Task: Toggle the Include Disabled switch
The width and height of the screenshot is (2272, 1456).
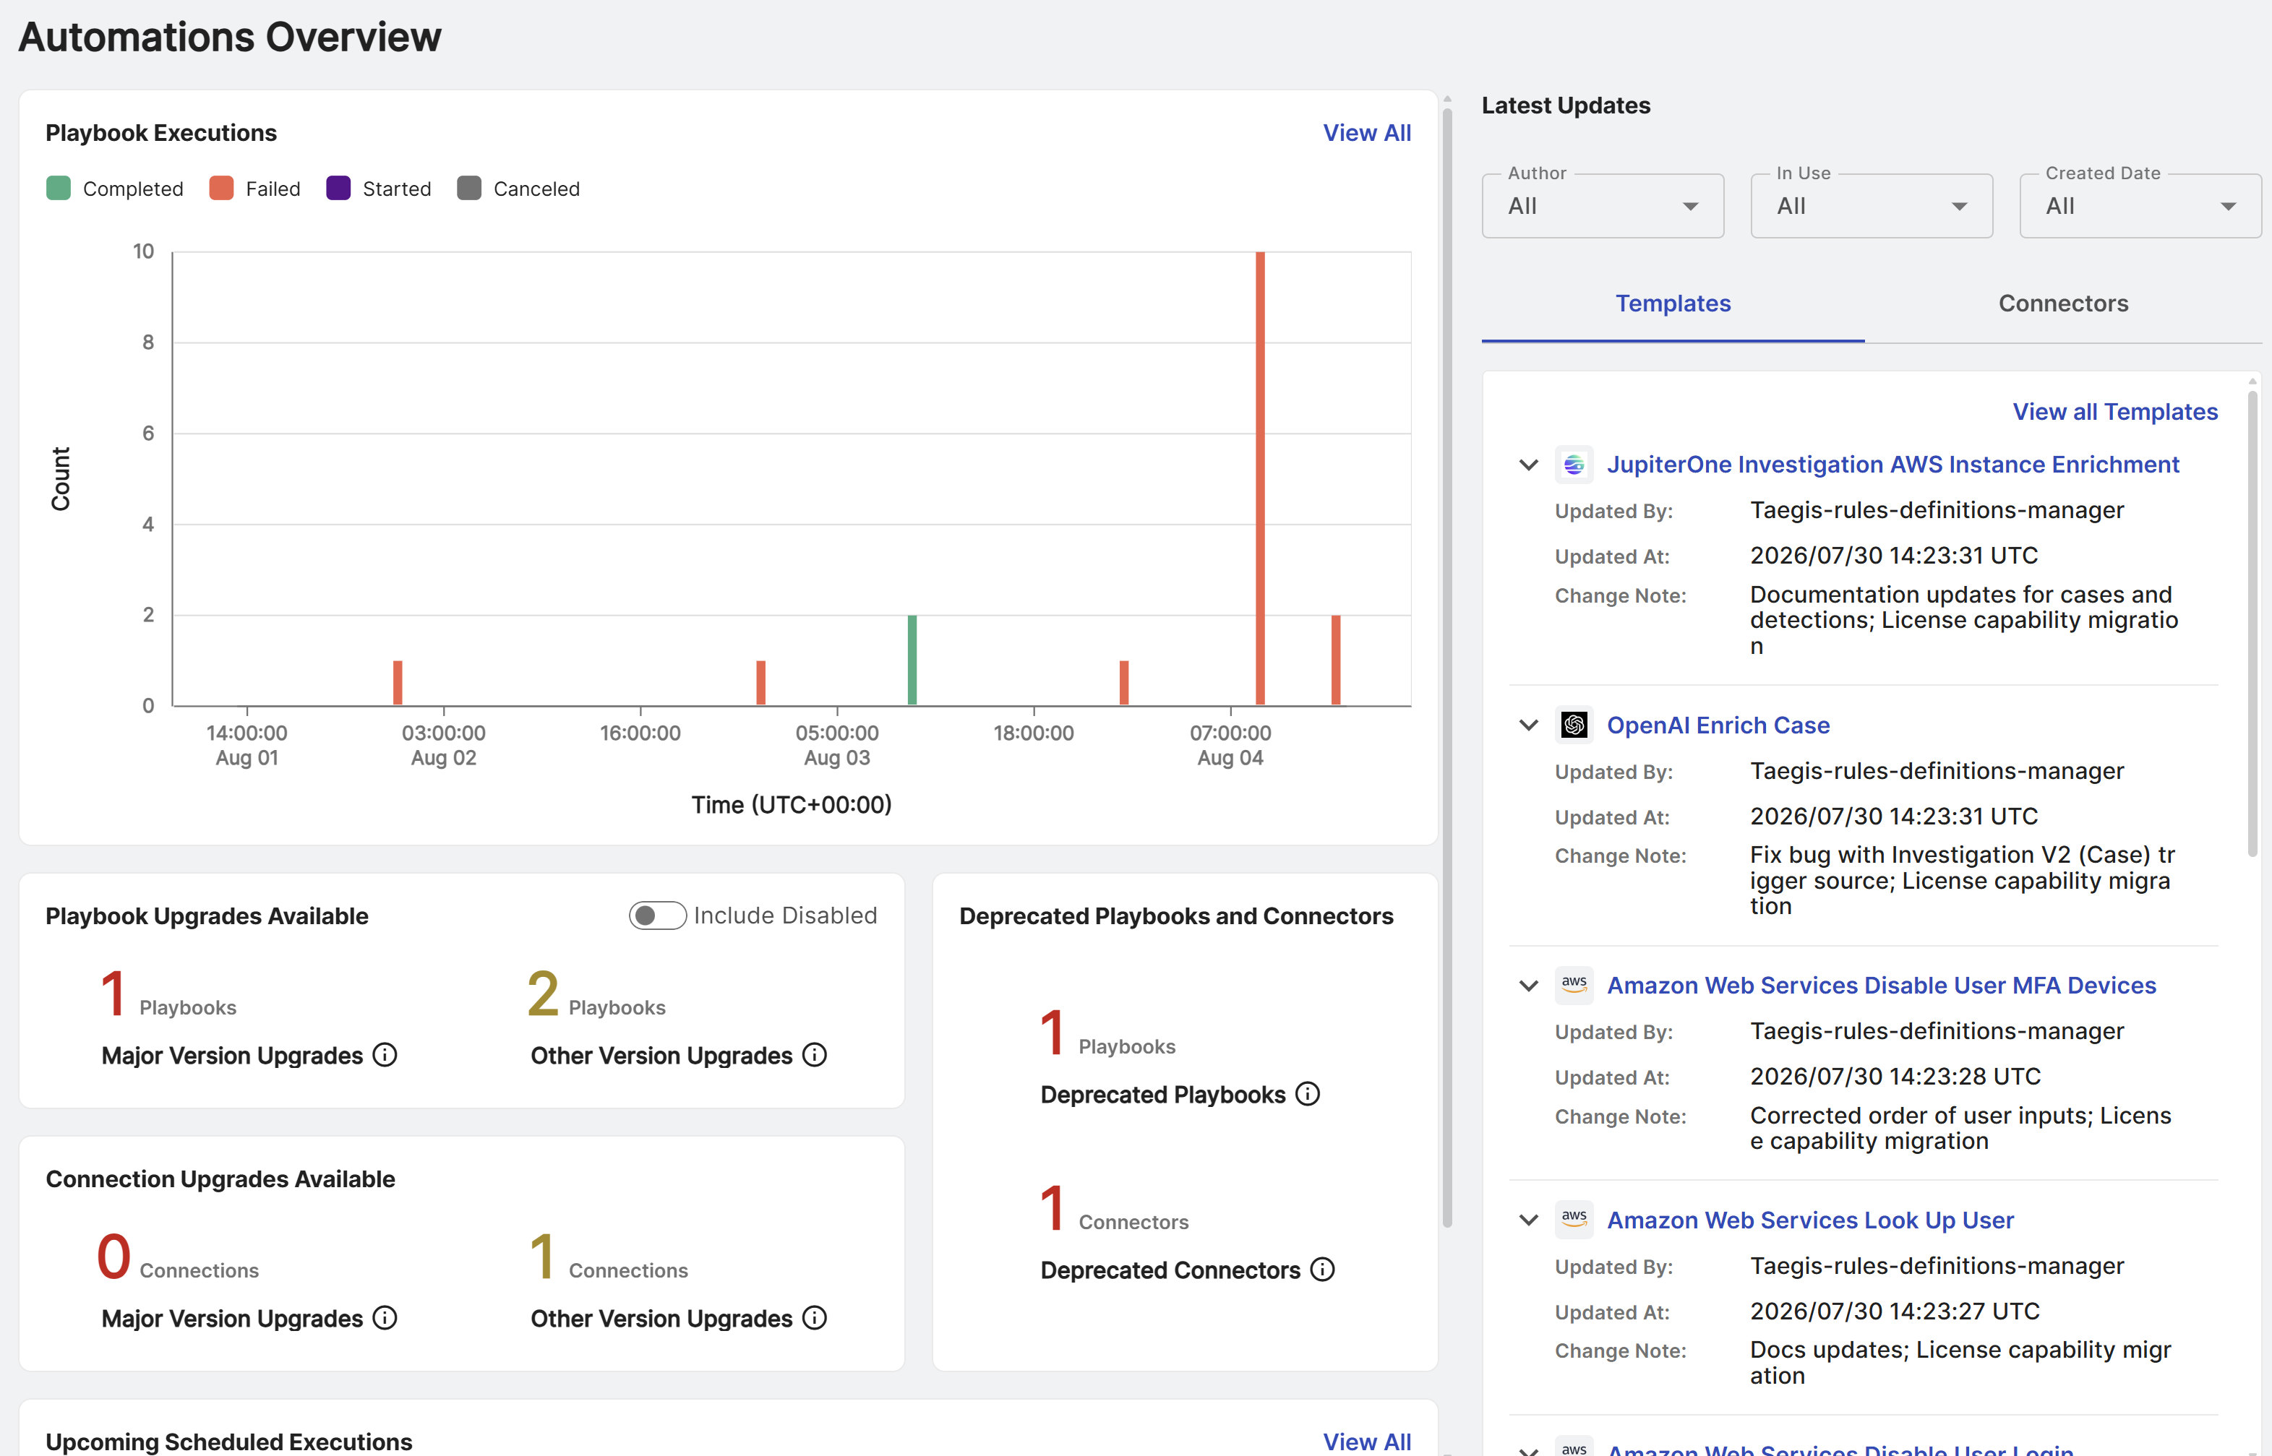Action: tap(657, 916)
